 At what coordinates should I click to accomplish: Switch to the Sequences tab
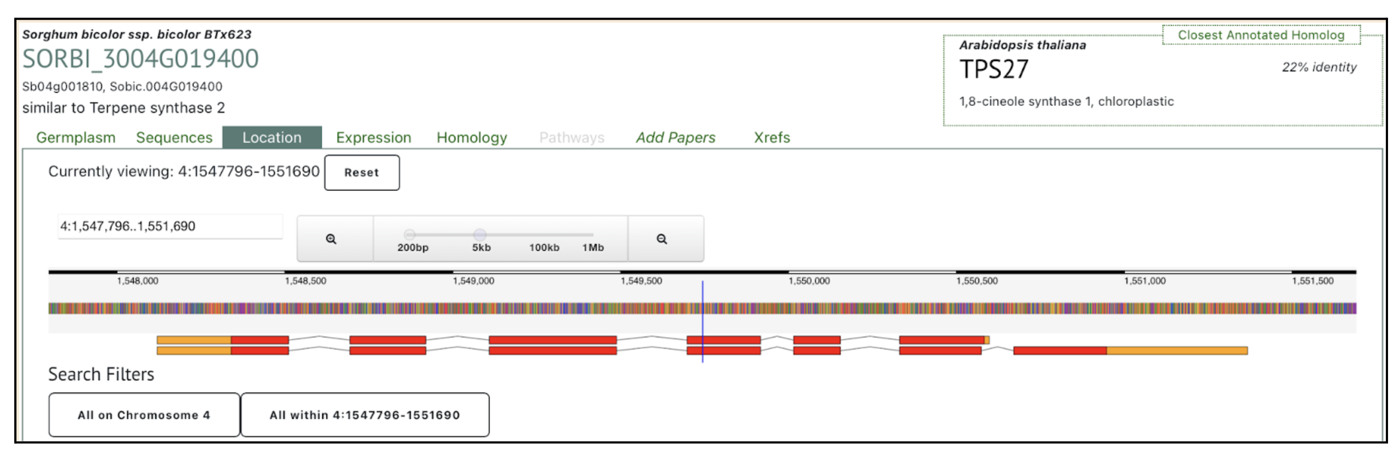(x=174, y=137)
